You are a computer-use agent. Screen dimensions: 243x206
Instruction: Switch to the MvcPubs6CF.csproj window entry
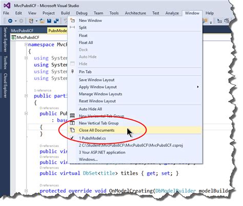[x=135, y=145]
